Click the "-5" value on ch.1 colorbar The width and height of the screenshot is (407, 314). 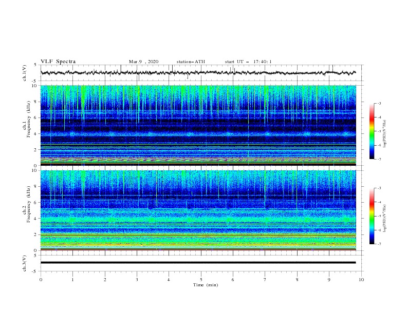click(379, 131)
